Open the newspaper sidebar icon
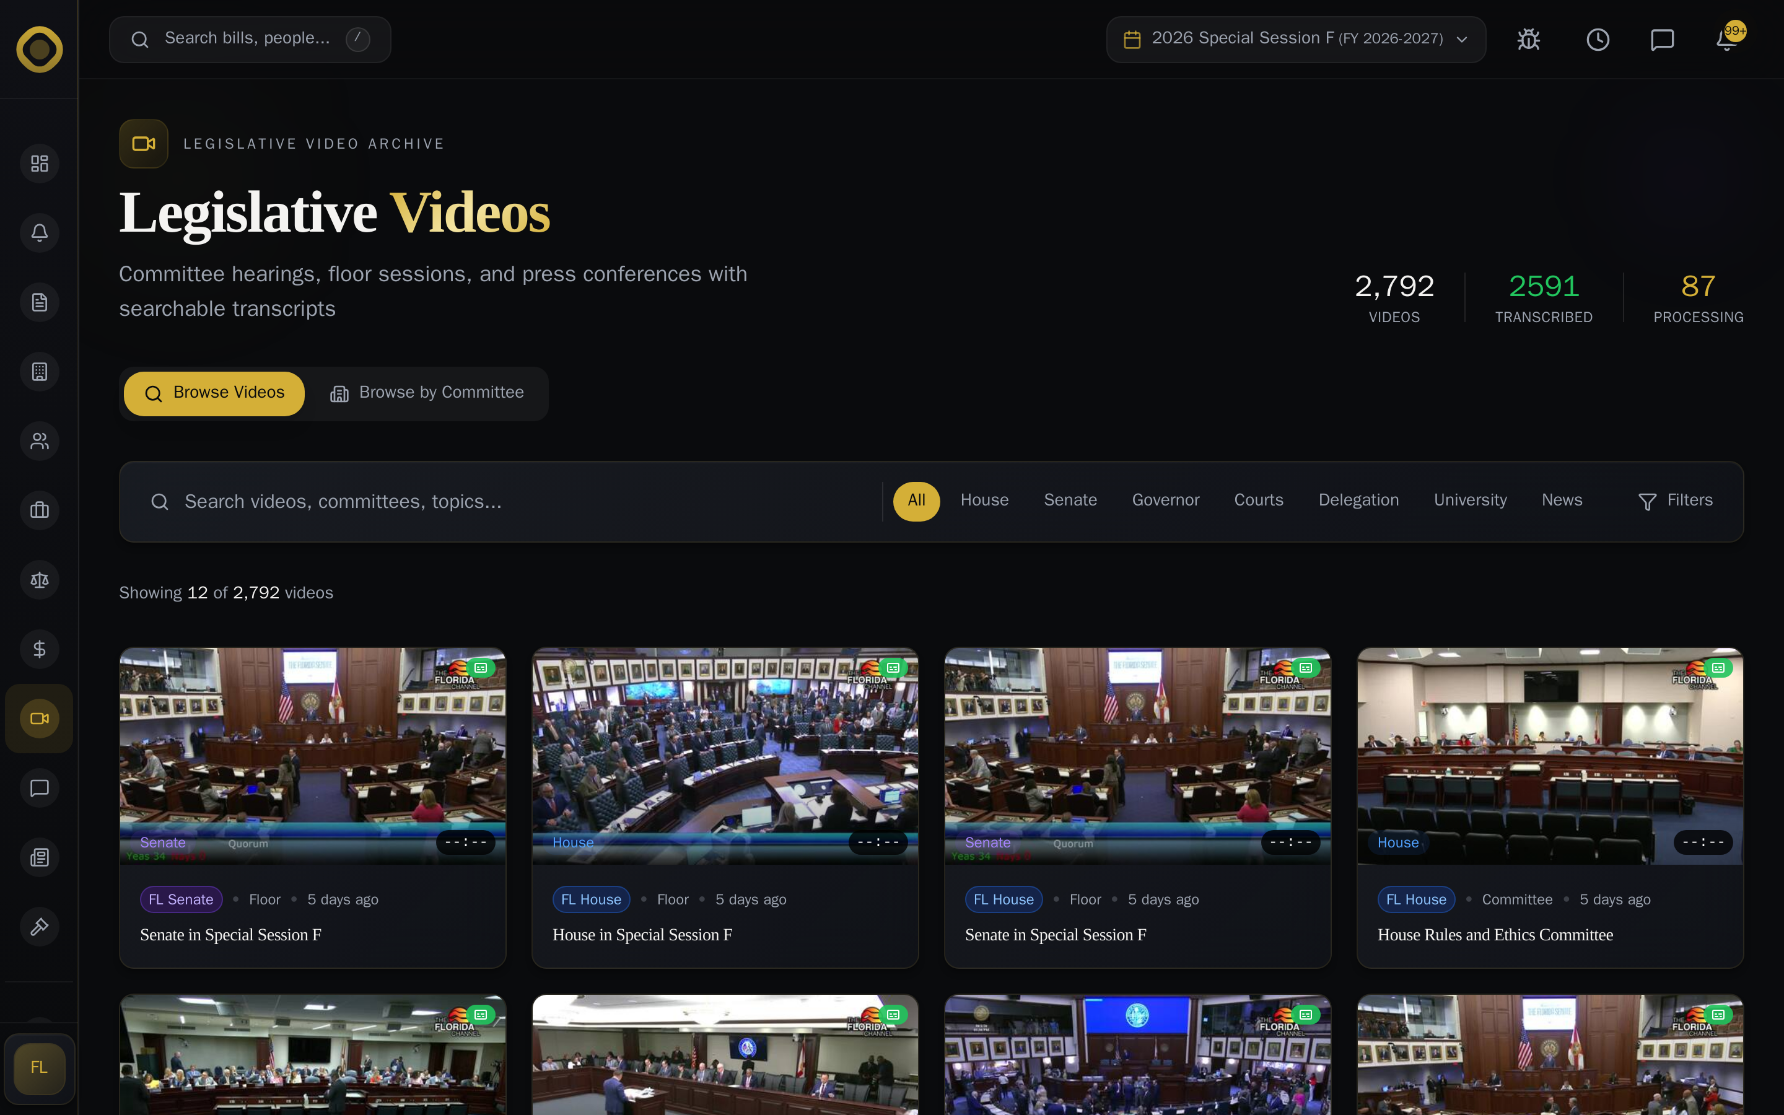This screenshot has height=1115, width=1784. coord(39,857)
